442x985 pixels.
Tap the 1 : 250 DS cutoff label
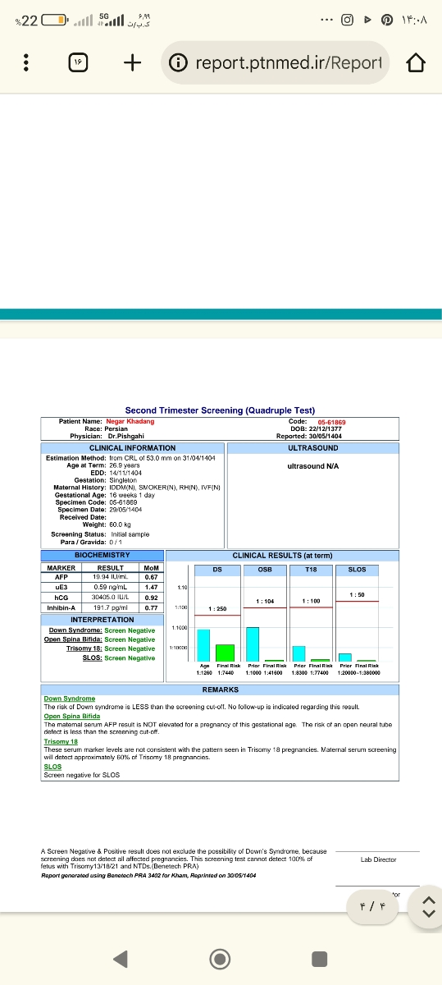[x=218, y=608]
